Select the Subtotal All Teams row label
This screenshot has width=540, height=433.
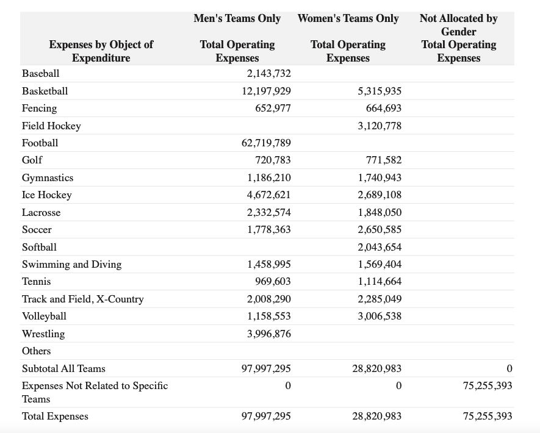pyautogui.click(x=63, y=368)
